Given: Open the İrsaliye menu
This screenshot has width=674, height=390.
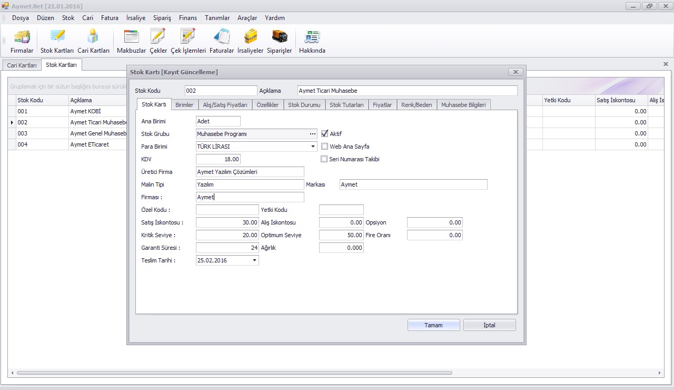Looking at the screenshot, I should click(136, 18).
